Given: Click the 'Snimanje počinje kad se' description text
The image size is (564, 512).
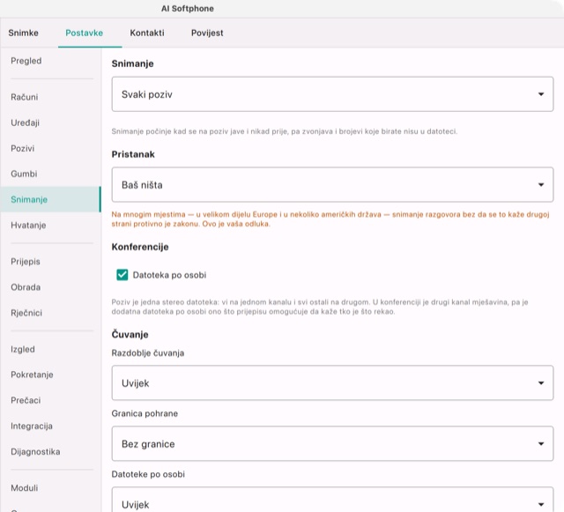Looking at the screenshot, I should click(x=284, y=131).
